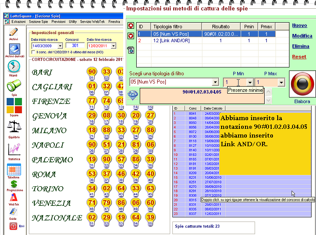
Task: Open the Previsioni menu
Action: (58, 21)
